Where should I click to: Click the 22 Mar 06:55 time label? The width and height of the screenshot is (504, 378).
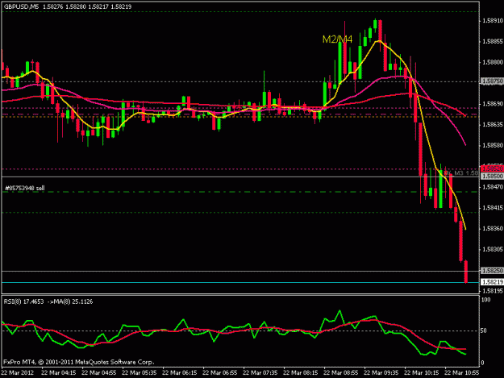[x=220, y=373]
